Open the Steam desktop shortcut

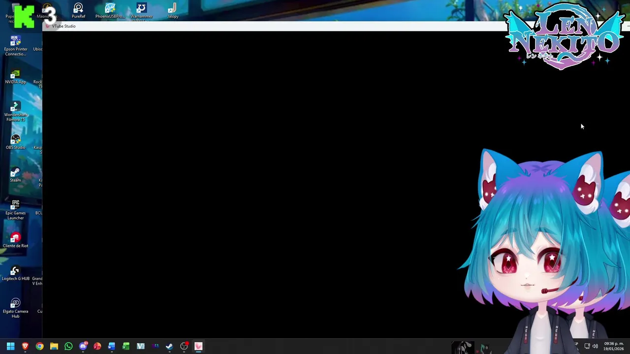pos(16,175)
